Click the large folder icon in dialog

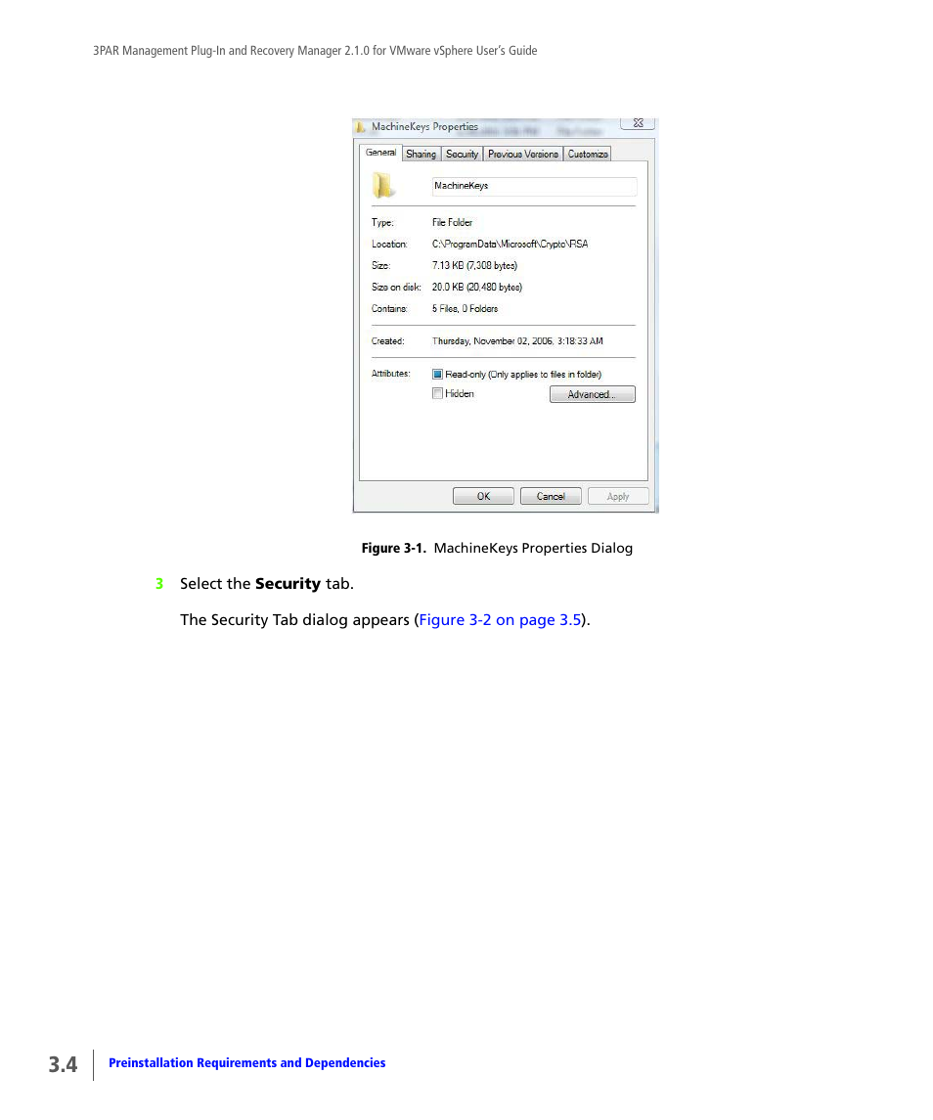(x=383, y=186)
